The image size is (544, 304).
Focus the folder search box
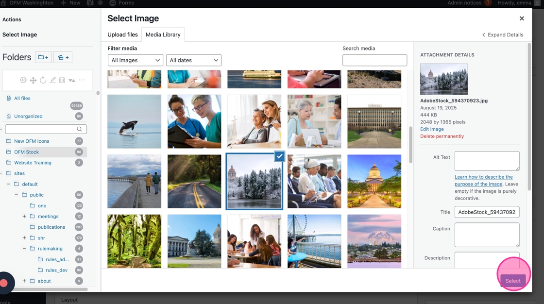[x=46, y=129]
